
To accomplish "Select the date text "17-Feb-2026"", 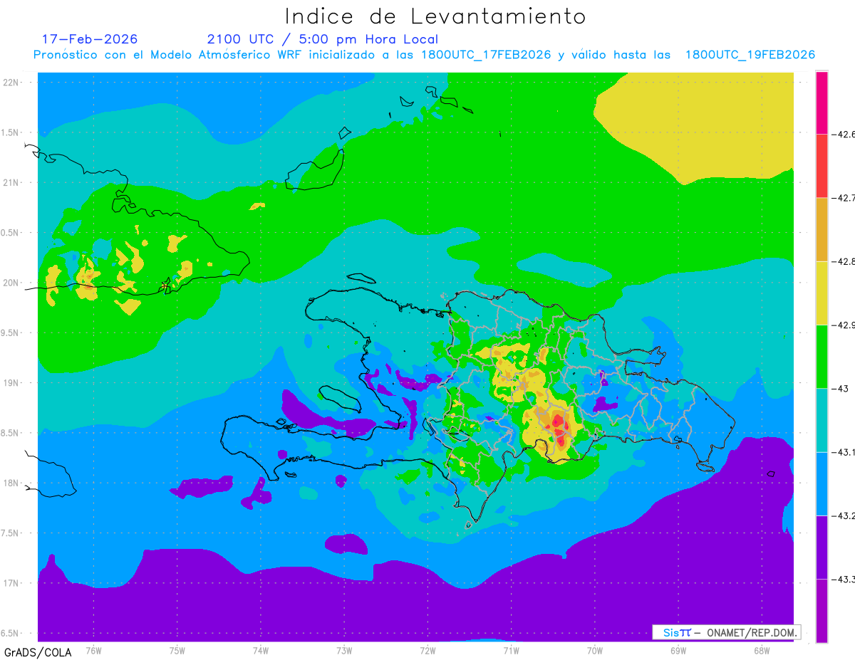I will 90,39.
